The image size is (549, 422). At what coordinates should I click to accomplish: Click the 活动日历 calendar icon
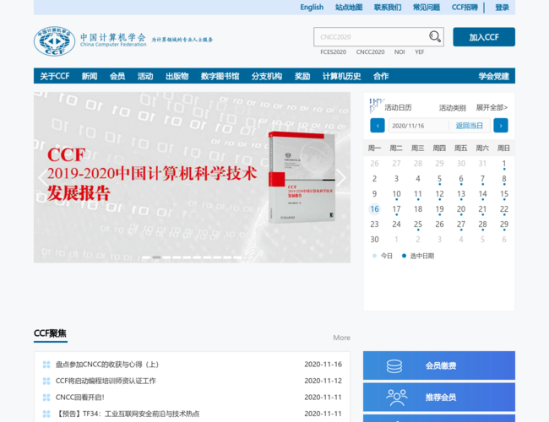[377, 105]
